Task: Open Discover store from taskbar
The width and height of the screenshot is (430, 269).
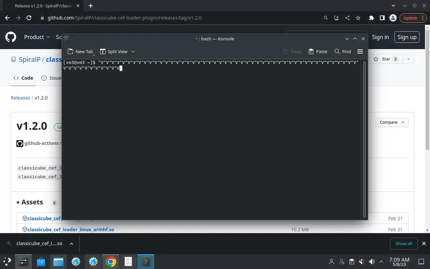Action: tap(41, 261)
